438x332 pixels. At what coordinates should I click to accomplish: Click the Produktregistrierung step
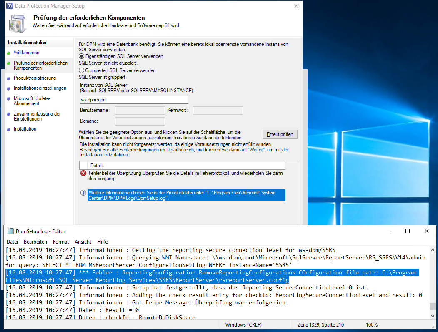coord(35,78)
